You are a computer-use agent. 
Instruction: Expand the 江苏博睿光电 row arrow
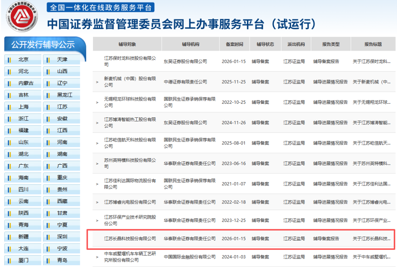[97, 202]
